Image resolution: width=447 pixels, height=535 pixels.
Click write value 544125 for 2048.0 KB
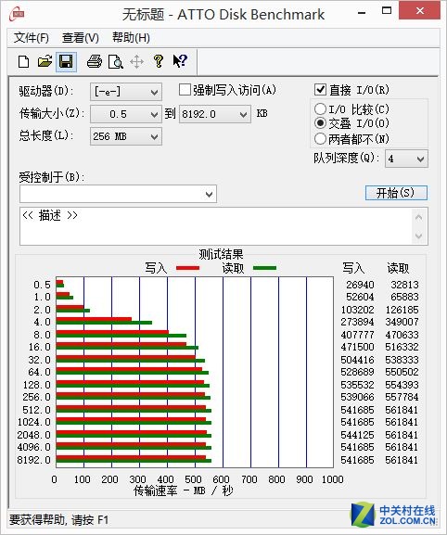[x=357, y=435]
